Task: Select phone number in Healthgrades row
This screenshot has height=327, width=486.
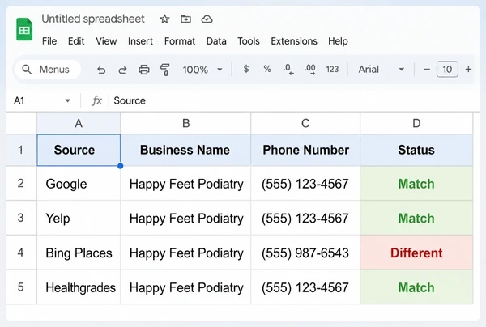Action: click(x=305, y=287)
